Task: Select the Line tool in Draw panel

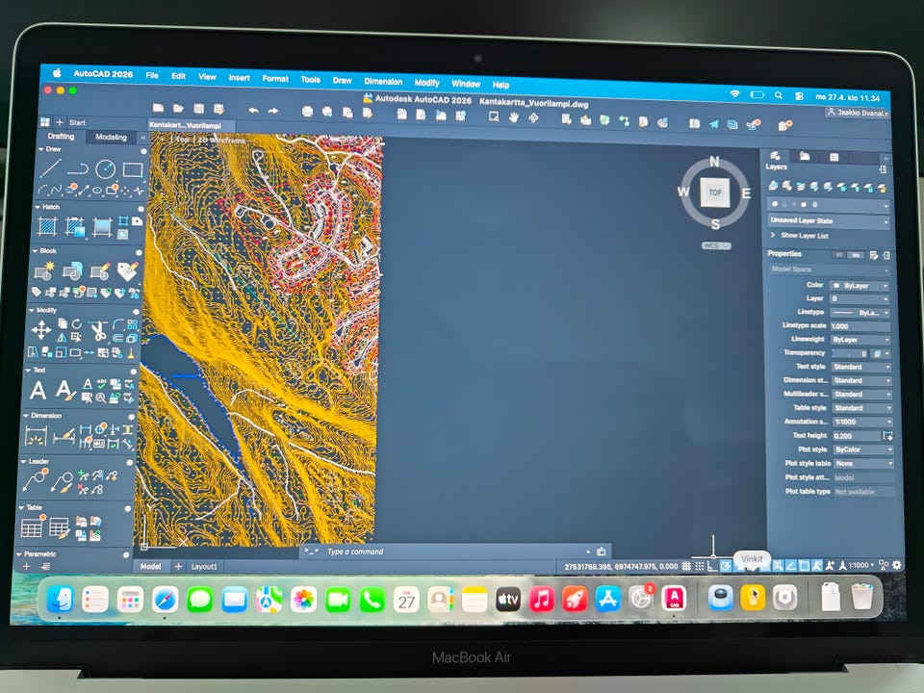Action: coord(51,168)
